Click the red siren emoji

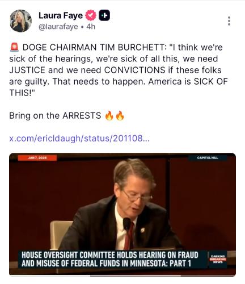click(x=14, y=47)
